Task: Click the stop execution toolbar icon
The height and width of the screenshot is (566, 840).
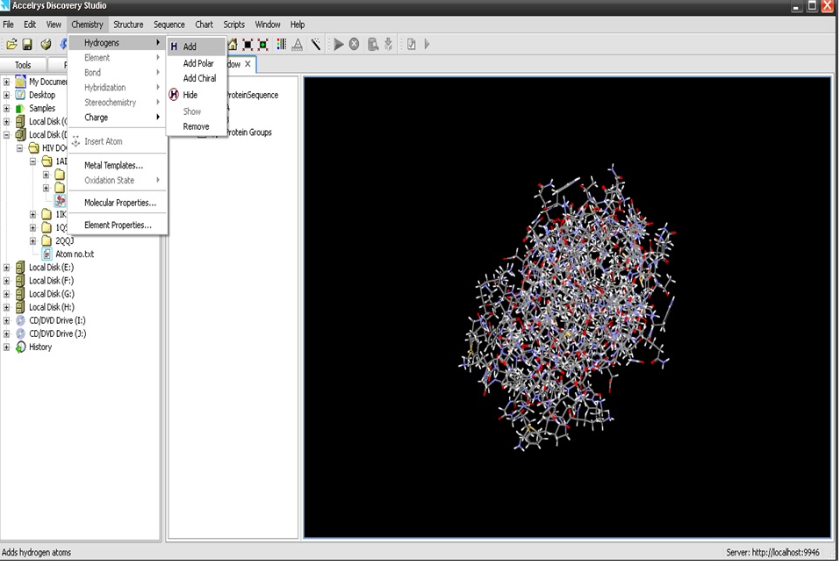Action: 354,44
